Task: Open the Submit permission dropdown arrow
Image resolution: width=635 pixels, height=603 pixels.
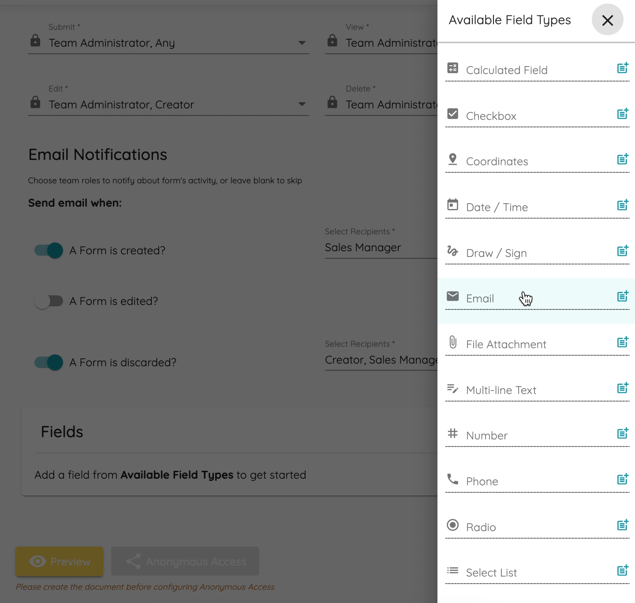Action: click(302, 43)
